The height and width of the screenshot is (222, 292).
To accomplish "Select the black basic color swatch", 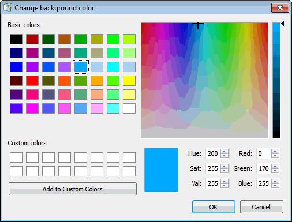I will (16, 39).
